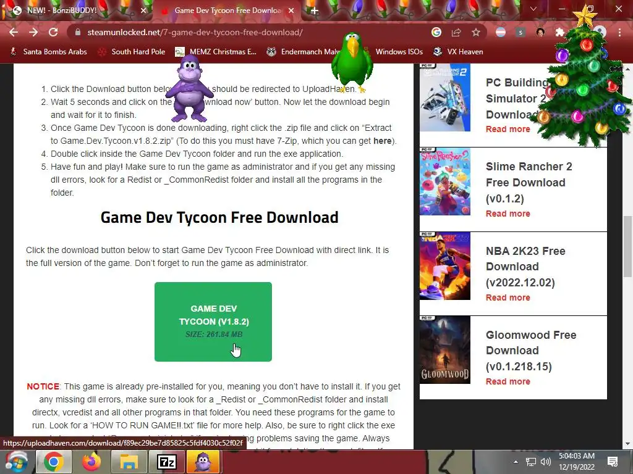Image resolution: width=633 pixels, height=474 pixels.
Task: Open the taskbar clock and date
Action: coord(577,462)
